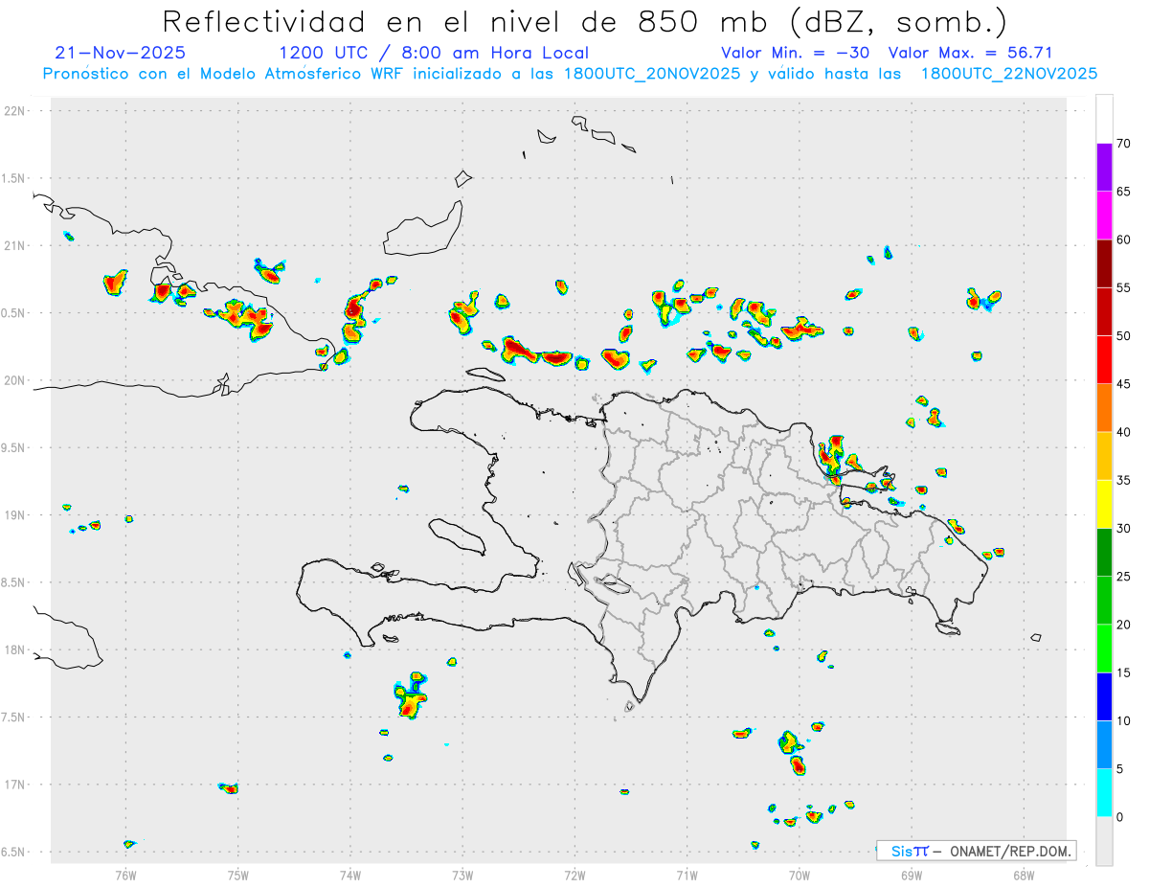Click the light blue 5–10 dBZ colorbar segment
Image resolution: width=1149 pixels, height=888 pixels.
(1104, 745)
